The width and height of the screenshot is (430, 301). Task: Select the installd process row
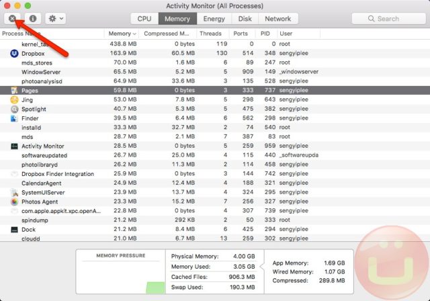(215, 128)
